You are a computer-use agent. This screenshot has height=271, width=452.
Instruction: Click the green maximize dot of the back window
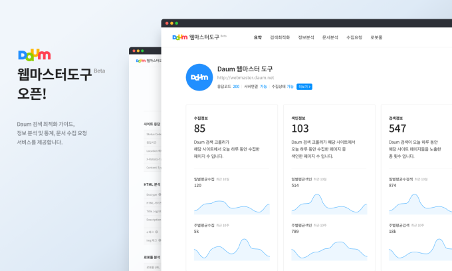click(142, 51)
